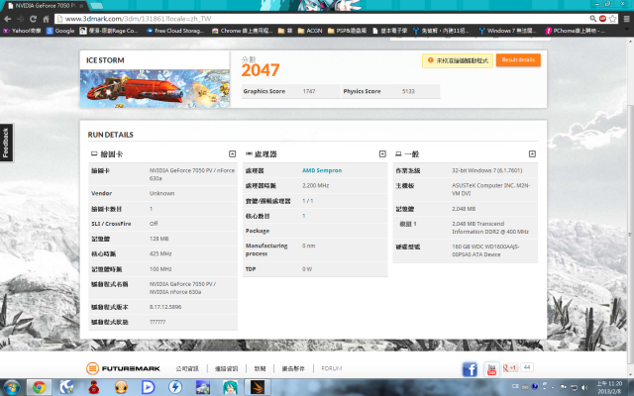Open the blue D-shaped taskbar icon

coord(148,387)
